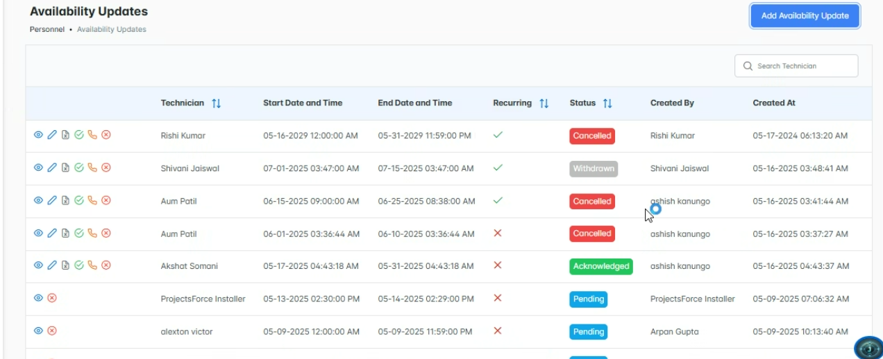Click the phone icon in Shivani Jaiswal's row

(92, 168)
